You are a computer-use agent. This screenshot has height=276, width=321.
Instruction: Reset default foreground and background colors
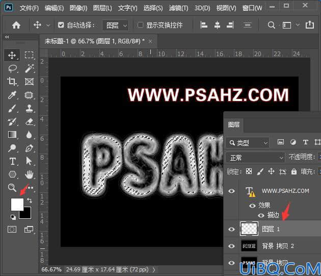(13, 217)
